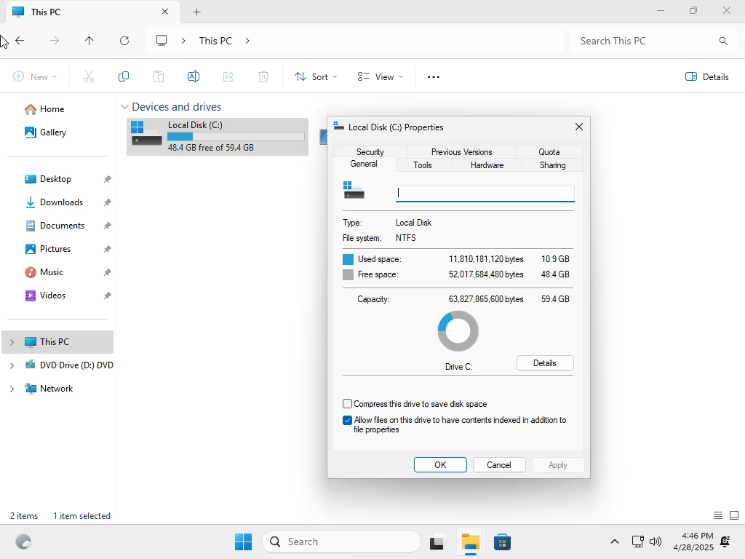Screen dimensions: 745x559
Task: Open the Tools tab
Action: coord(423,165)
